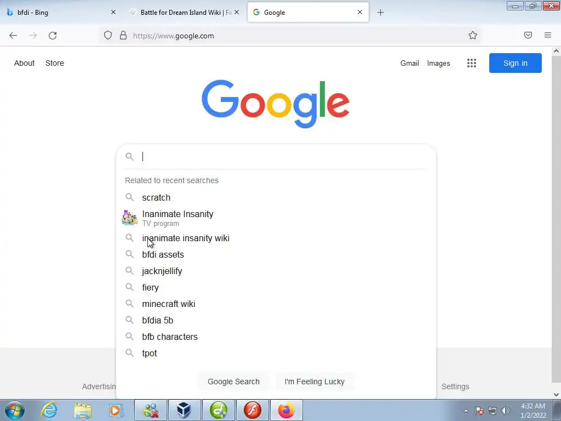Open Windows Media Player from the taskbar

point(116,410)
